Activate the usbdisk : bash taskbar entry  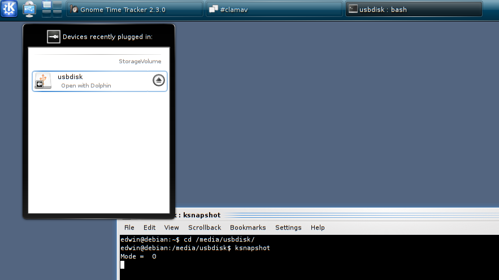(x=414, y=9)
